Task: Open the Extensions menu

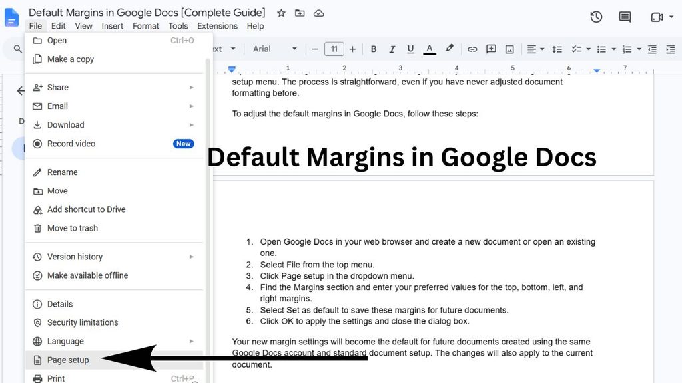Action: click(x=218, y=26)
